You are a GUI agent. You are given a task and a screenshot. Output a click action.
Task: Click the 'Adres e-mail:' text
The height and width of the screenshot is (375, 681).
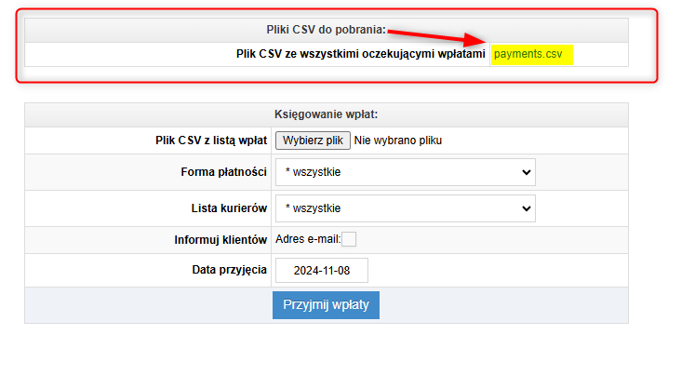pyautogui.click(x=308, y=239)
